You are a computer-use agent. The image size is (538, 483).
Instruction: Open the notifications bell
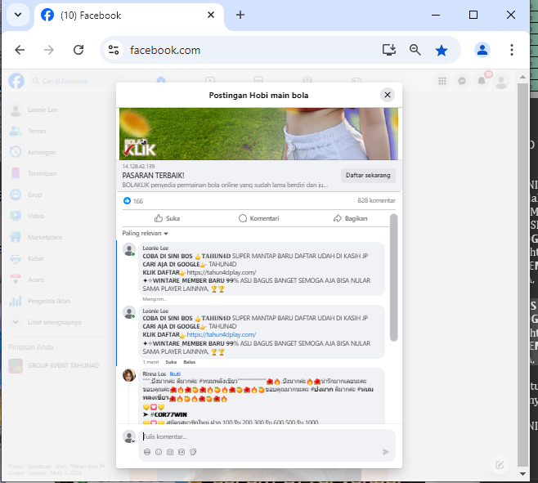pyautogui.click(x=482, y=81)
